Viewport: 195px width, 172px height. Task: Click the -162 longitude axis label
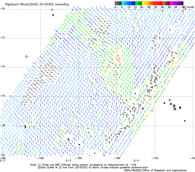(x=41, y=158)
